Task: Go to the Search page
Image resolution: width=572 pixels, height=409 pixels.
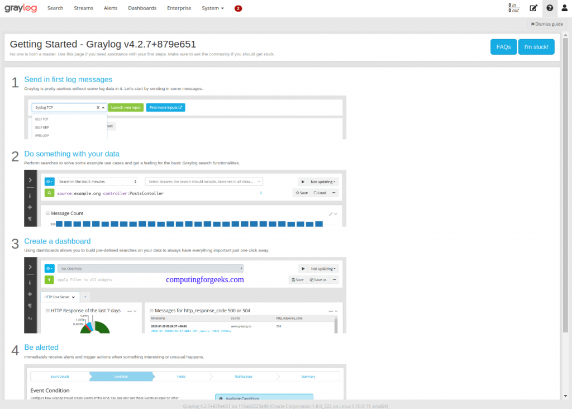Action: [55, 8]
